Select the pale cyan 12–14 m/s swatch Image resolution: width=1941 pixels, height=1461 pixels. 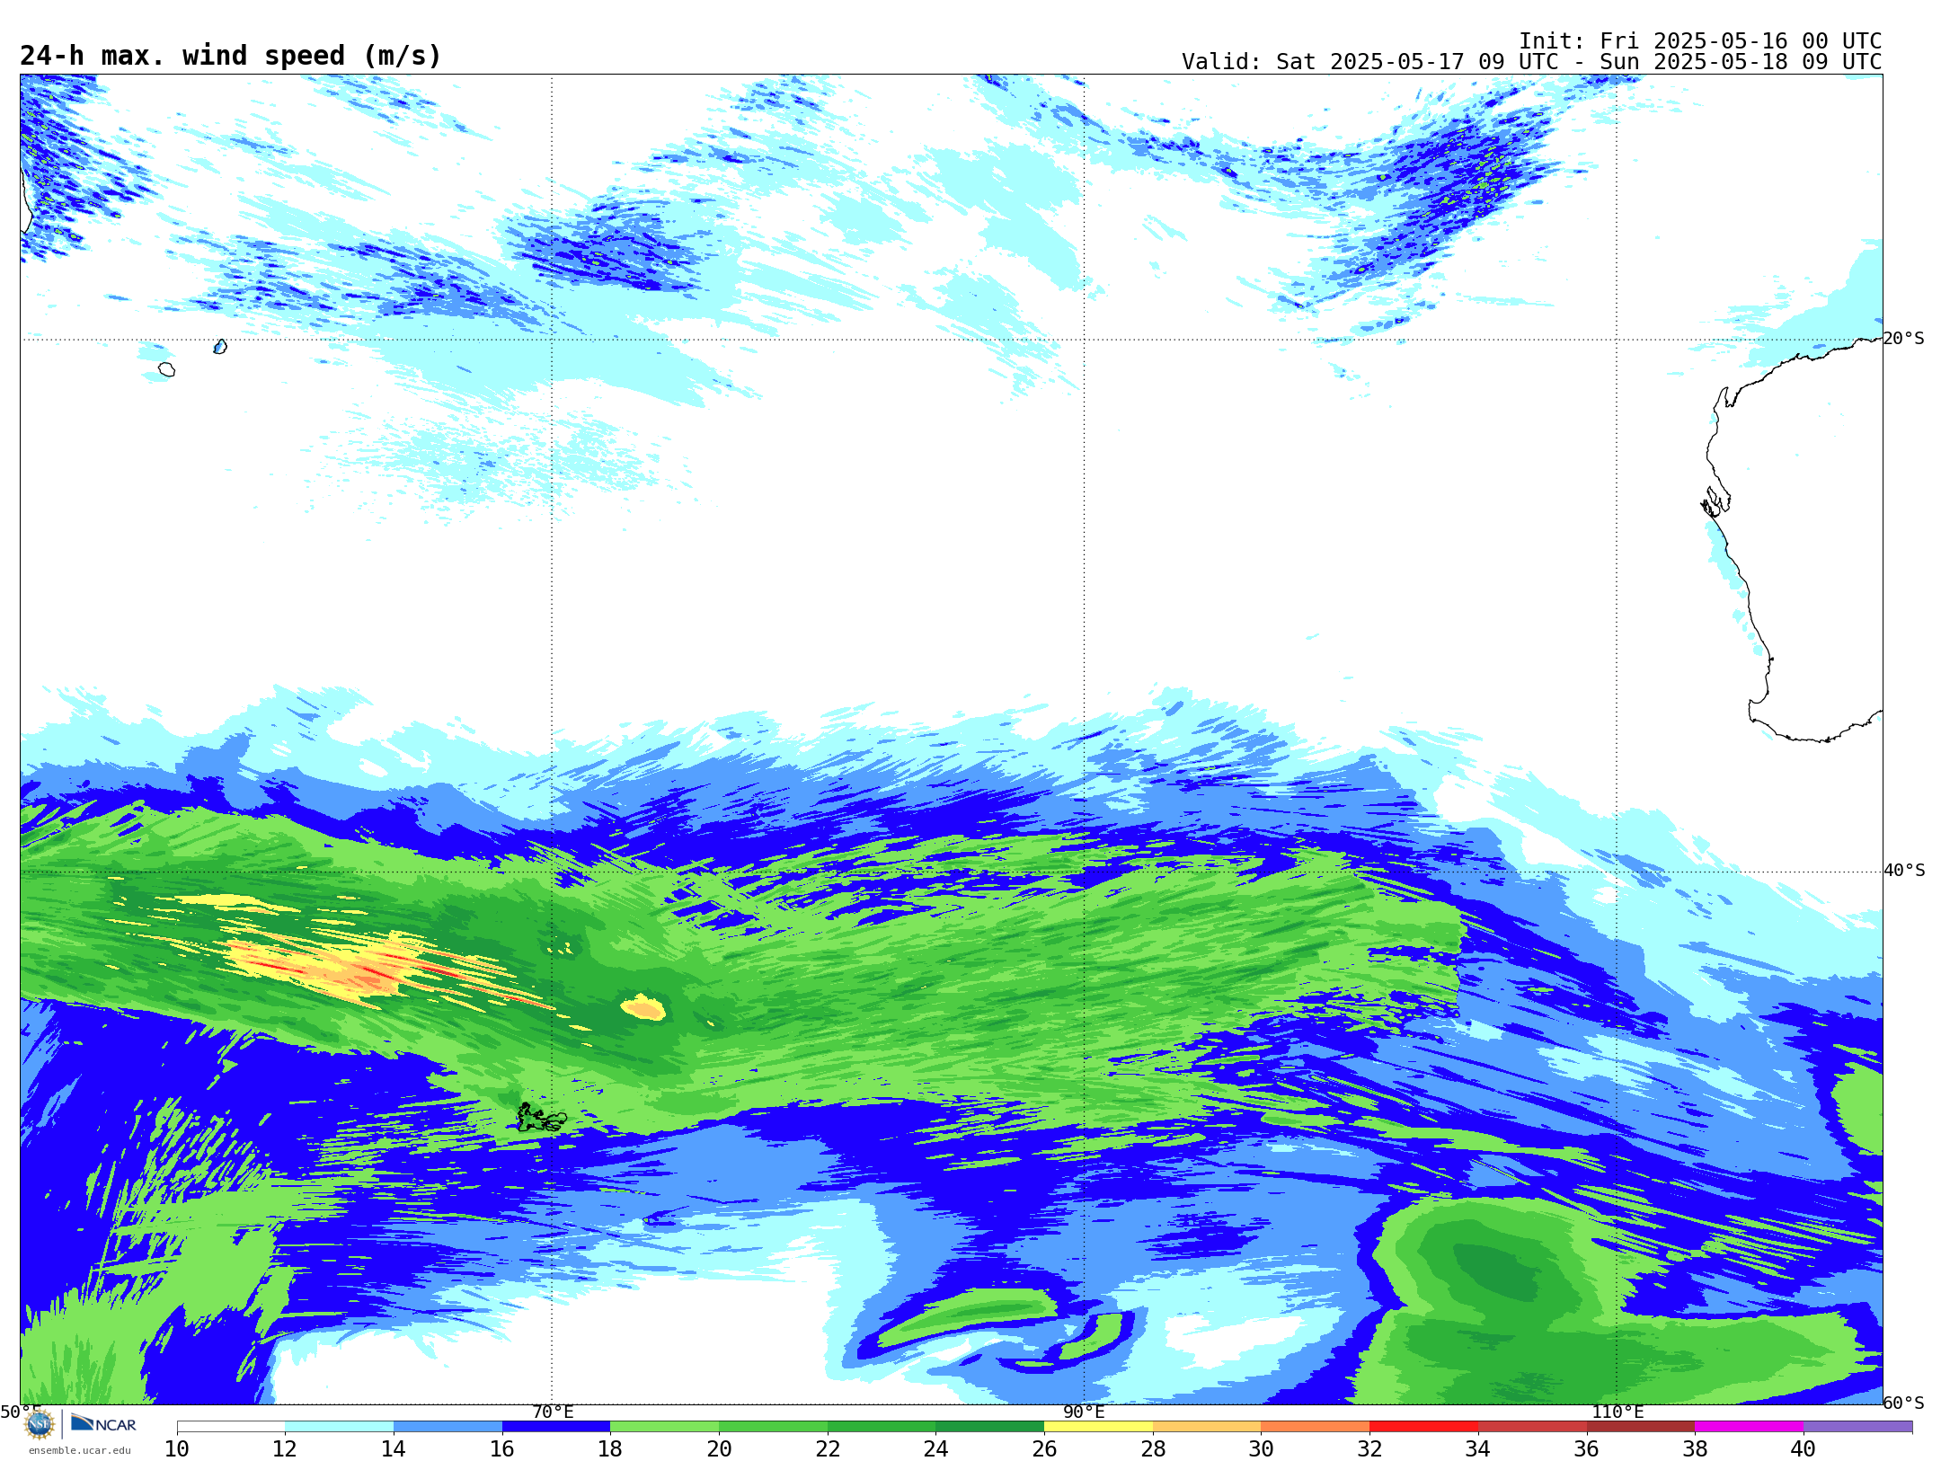tap(339, 1426)
